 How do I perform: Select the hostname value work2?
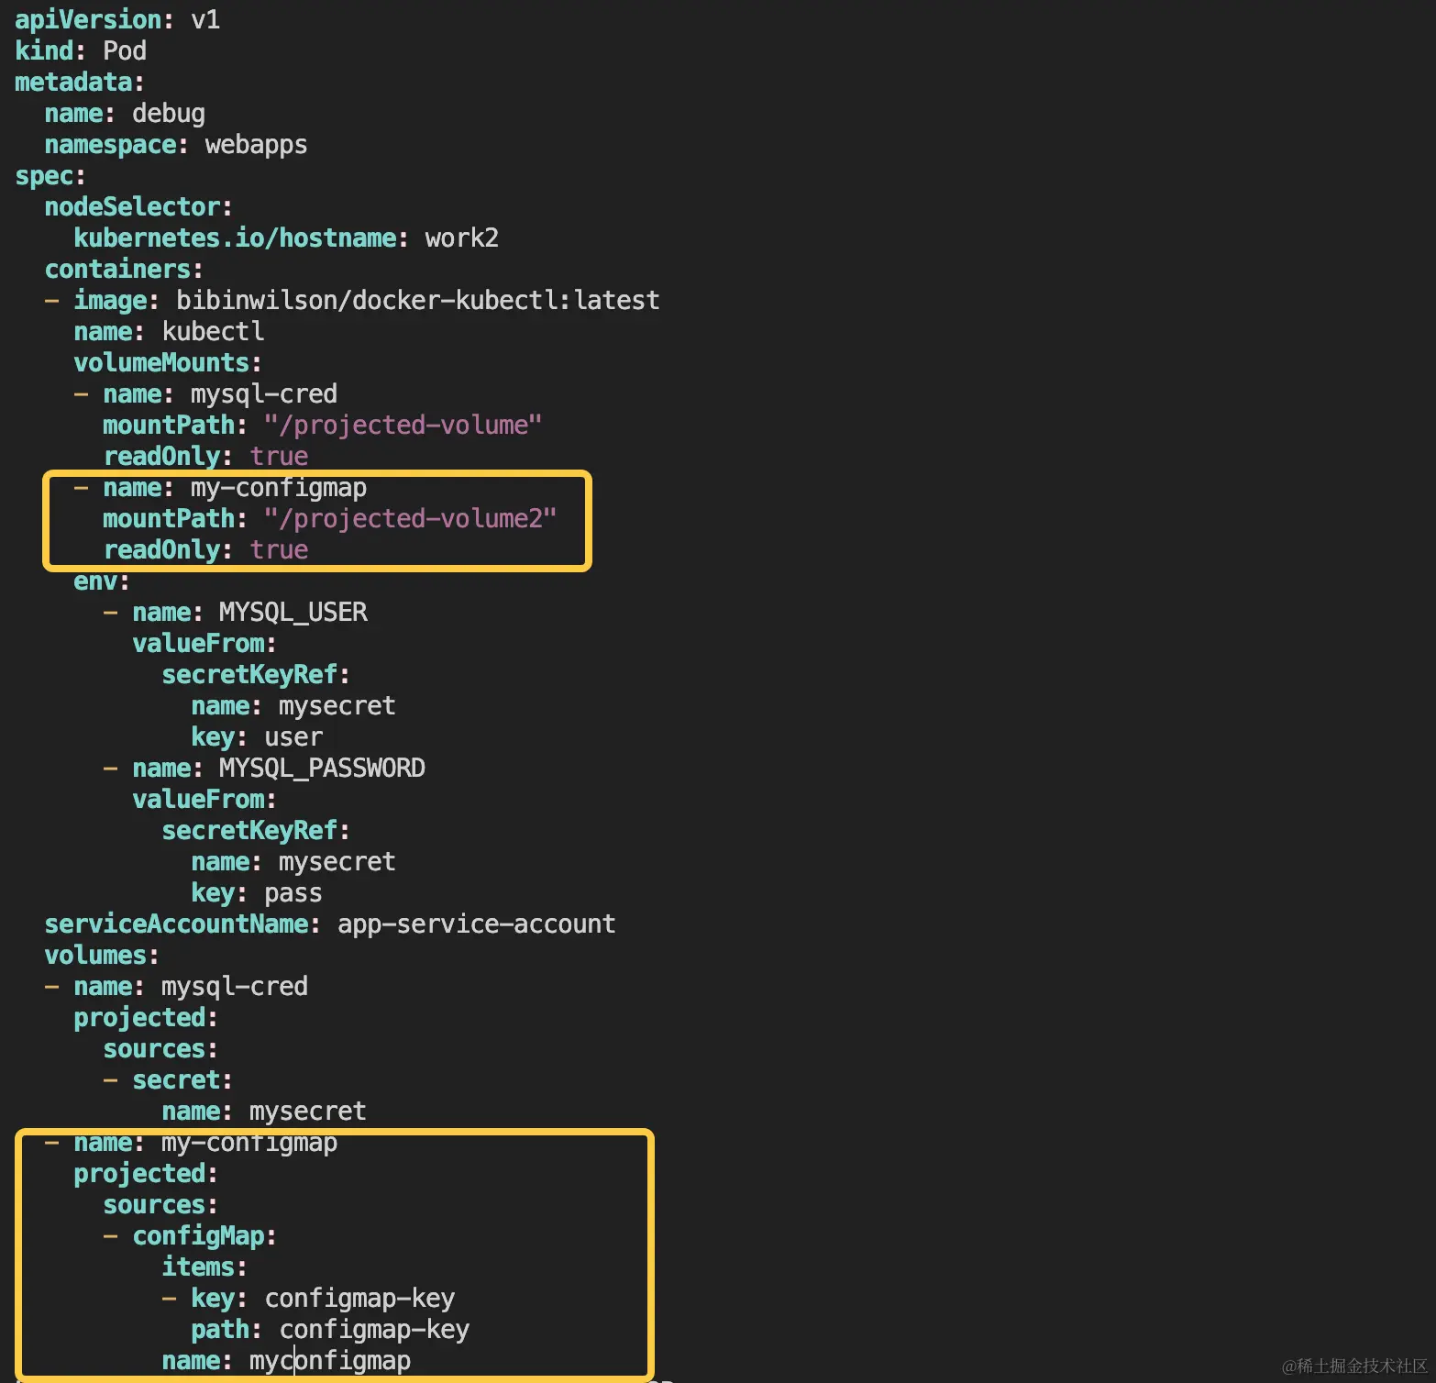[x=461, y=238]
